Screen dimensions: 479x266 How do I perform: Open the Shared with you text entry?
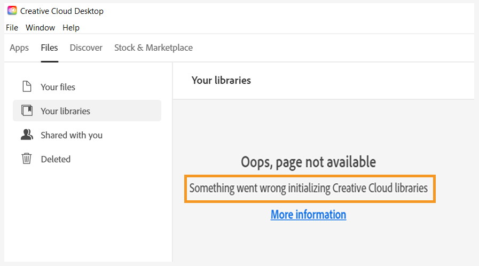point(72,135)
